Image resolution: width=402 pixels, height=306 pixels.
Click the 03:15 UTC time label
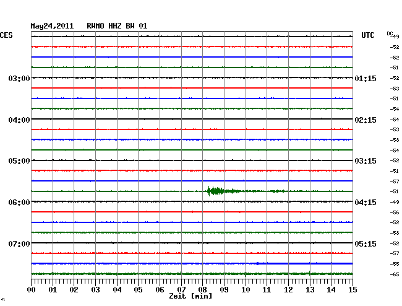coord(366,161)
